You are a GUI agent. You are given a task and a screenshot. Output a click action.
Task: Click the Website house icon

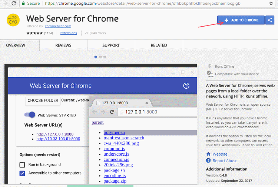208,154
